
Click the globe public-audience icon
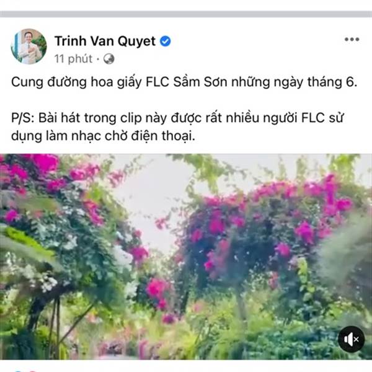[x=109, y=59]
